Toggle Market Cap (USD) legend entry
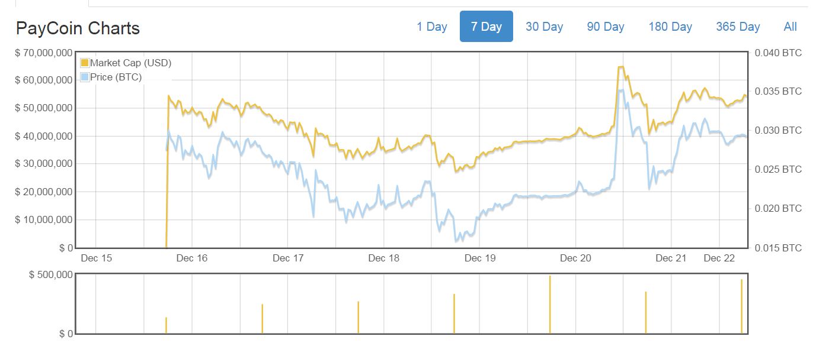This screenshot has width=826, height=362. [130, 63]
